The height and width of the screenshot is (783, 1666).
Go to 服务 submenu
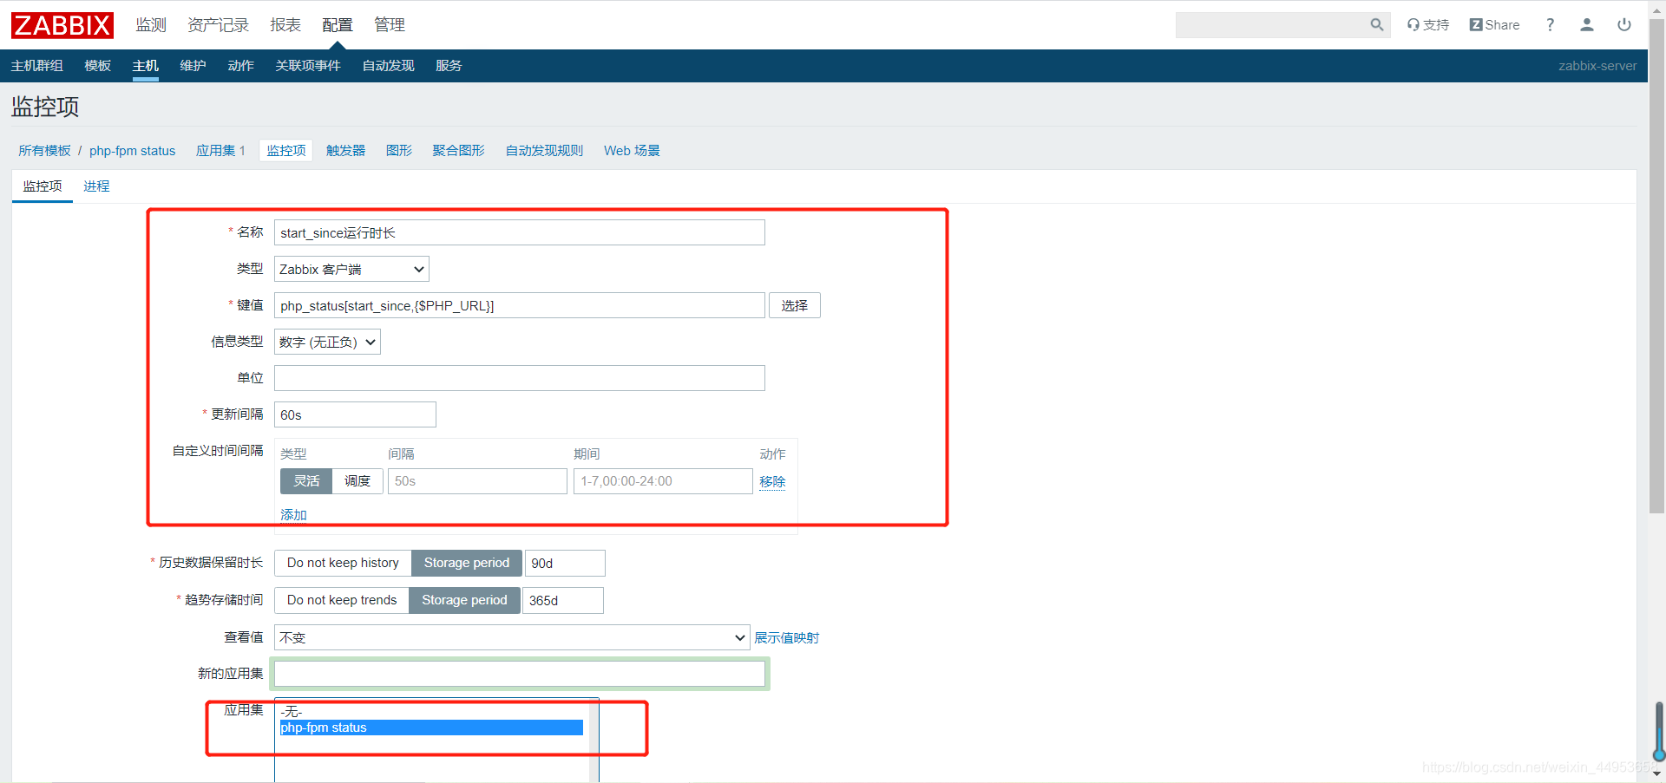(449, 66)
